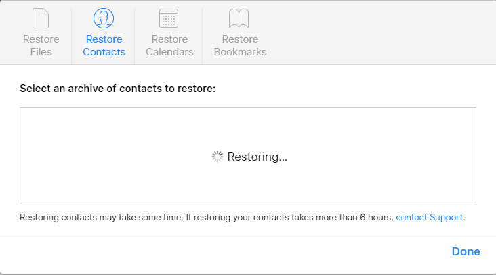Click the blue contact Support link
The height and width of the screenshot is (275, 496).
coord(429,218)
